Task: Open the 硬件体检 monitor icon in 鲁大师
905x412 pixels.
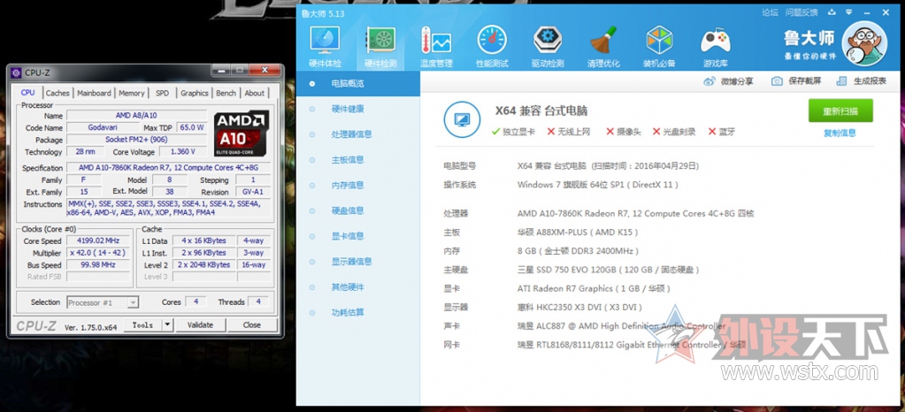Action: pos(325,41)
